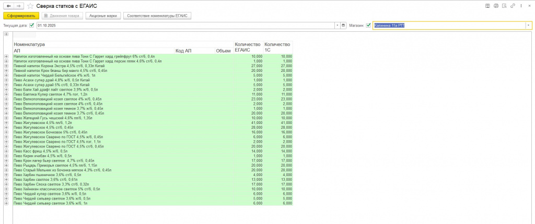Open Акцизные марки
The image size is (535, 224).
[x=103, y=16]
